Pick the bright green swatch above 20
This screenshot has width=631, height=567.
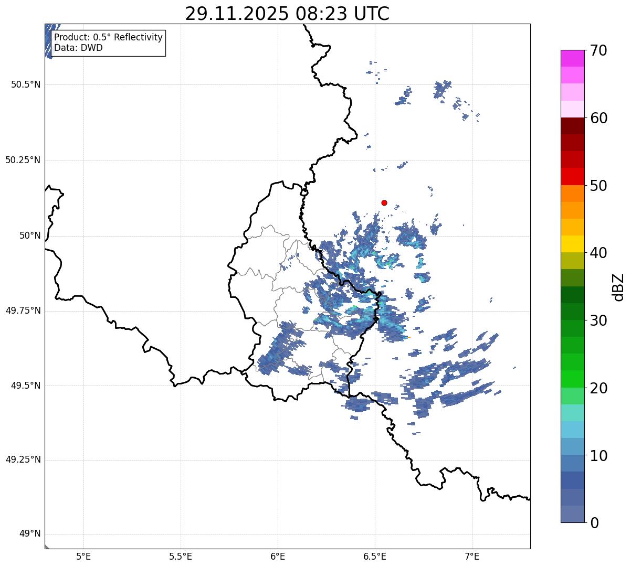tap(573, 379)
